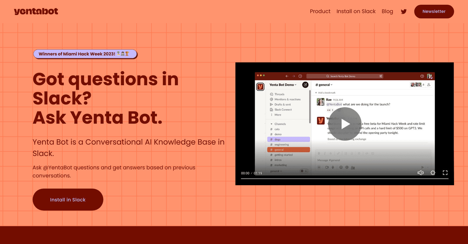Click the microphone icon in composer
Screen dimensions: 468x244
333,167
